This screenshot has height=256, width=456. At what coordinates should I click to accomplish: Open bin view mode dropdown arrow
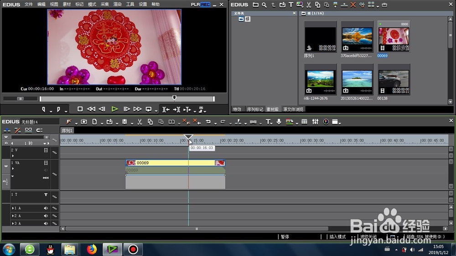pos(378,6)
